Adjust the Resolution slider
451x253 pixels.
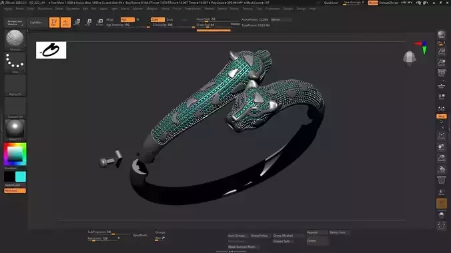pos(103,238)
